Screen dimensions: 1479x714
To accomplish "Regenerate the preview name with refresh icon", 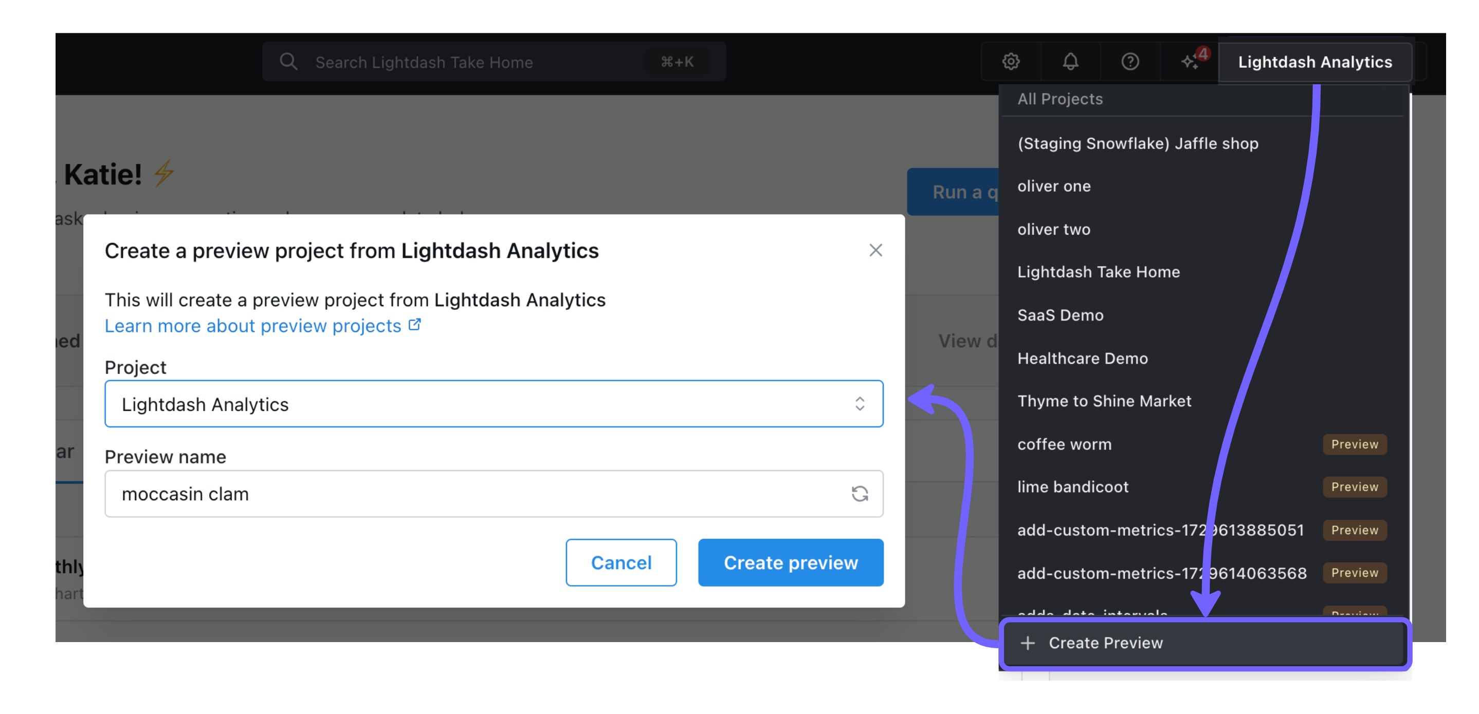I will (x=860, y=494).
